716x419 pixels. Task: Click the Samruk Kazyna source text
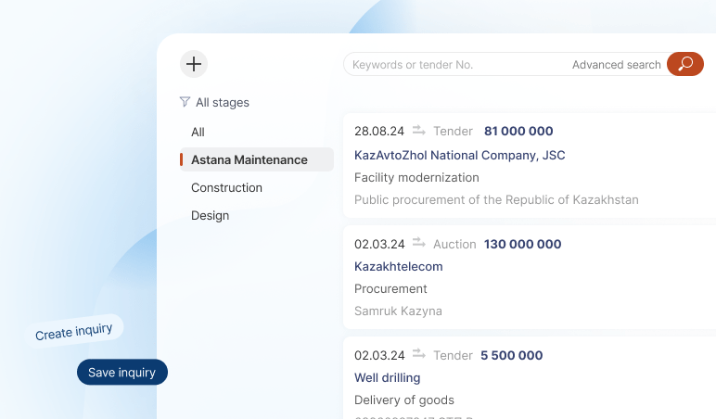(398, 311)
